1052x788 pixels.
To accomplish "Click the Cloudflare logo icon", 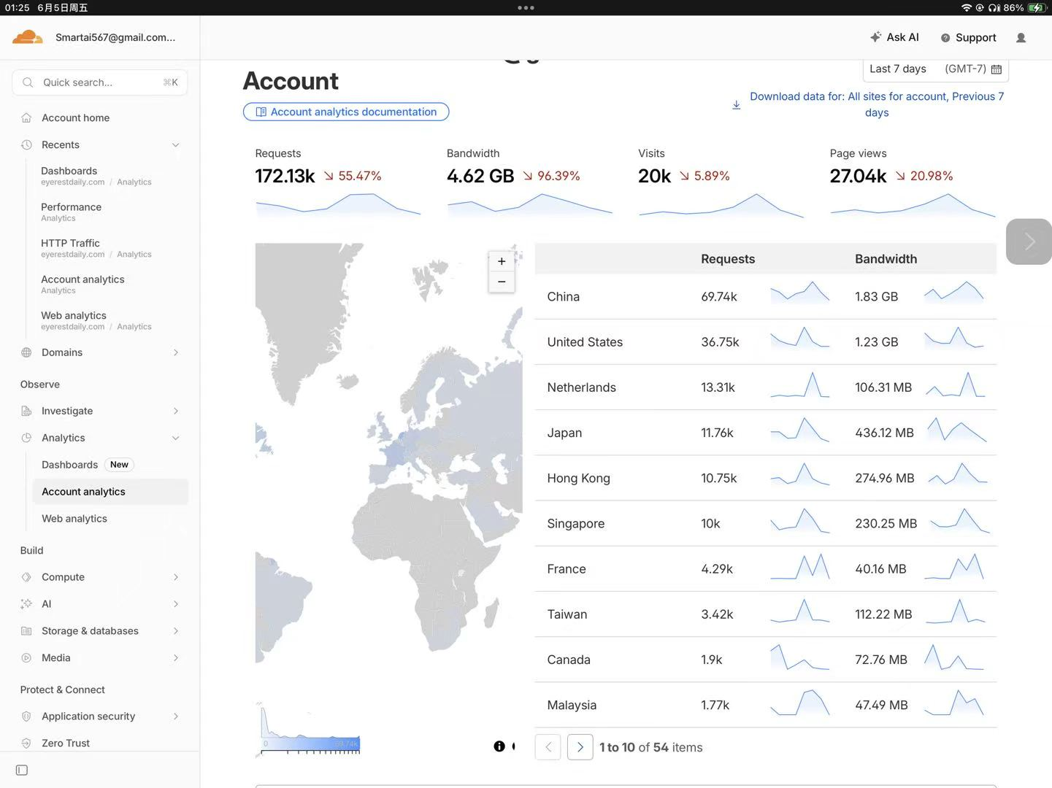I will click(x=28, y=37).
